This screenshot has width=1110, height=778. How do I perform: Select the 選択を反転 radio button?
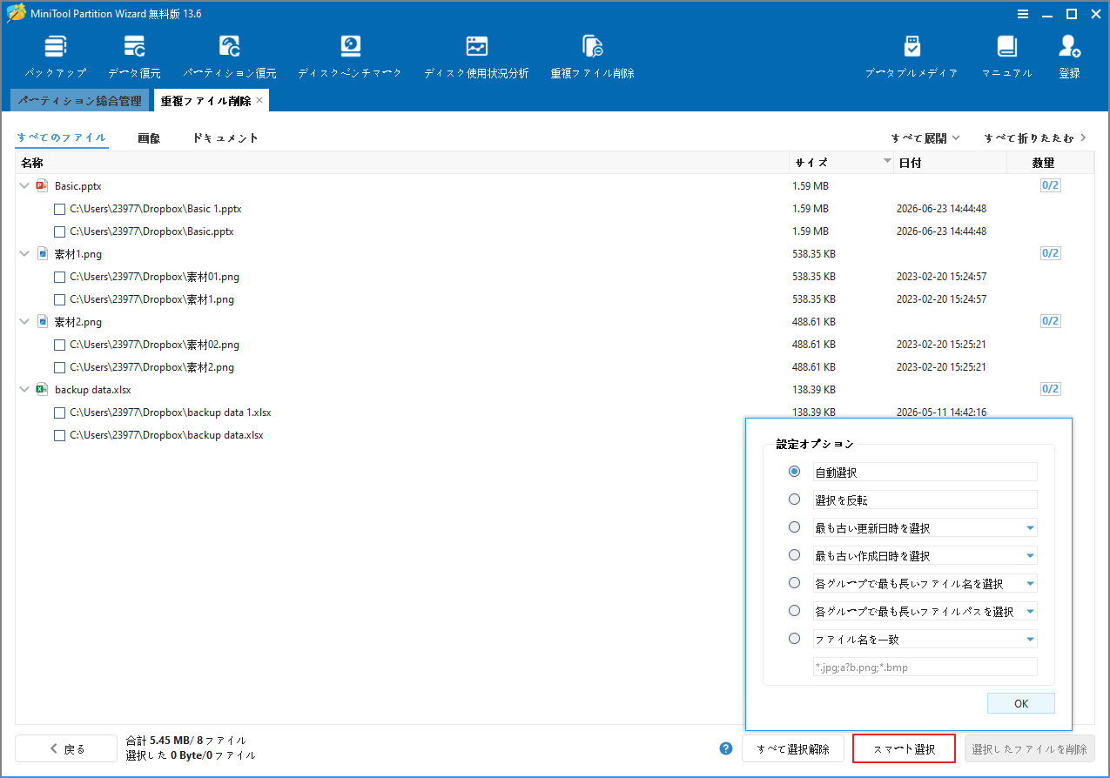pos(794,500)
